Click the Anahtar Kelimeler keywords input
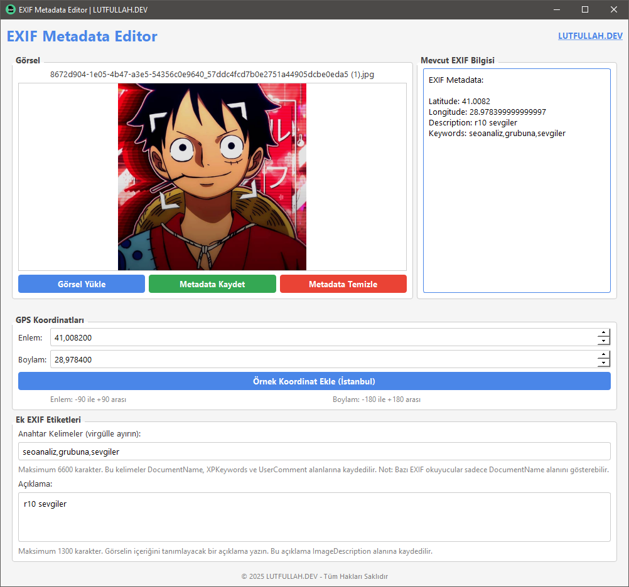 click(314, 451)
